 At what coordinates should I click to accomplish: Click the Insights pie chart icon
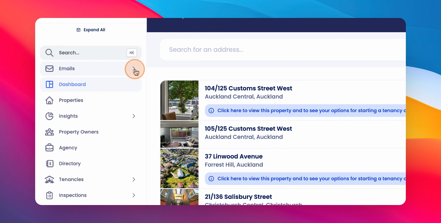(x=49, y=116)
